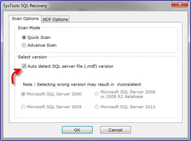
Task: Click the Cancel button
Action: (x=116, y=130)
